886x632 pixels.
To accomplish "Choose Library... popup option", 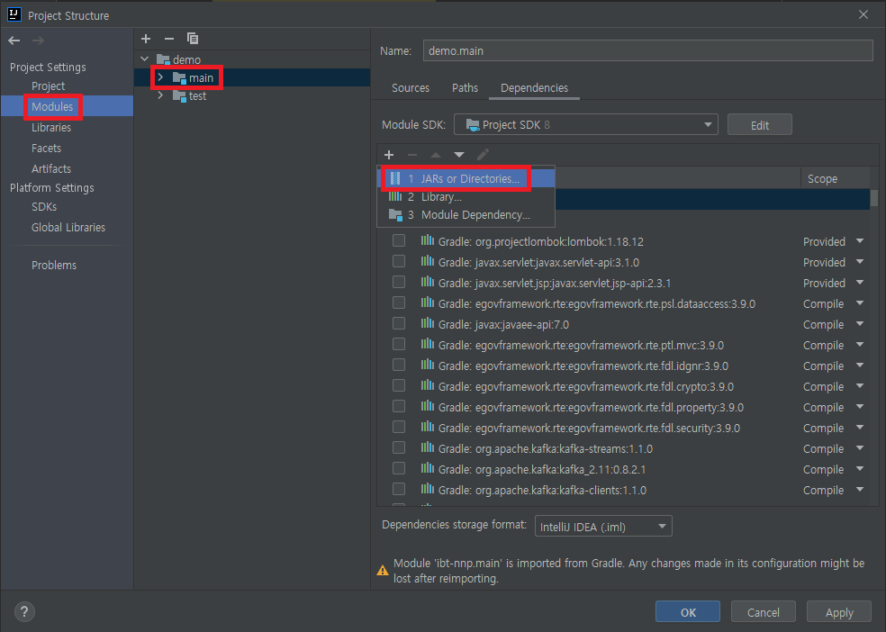I will [466, 196].
